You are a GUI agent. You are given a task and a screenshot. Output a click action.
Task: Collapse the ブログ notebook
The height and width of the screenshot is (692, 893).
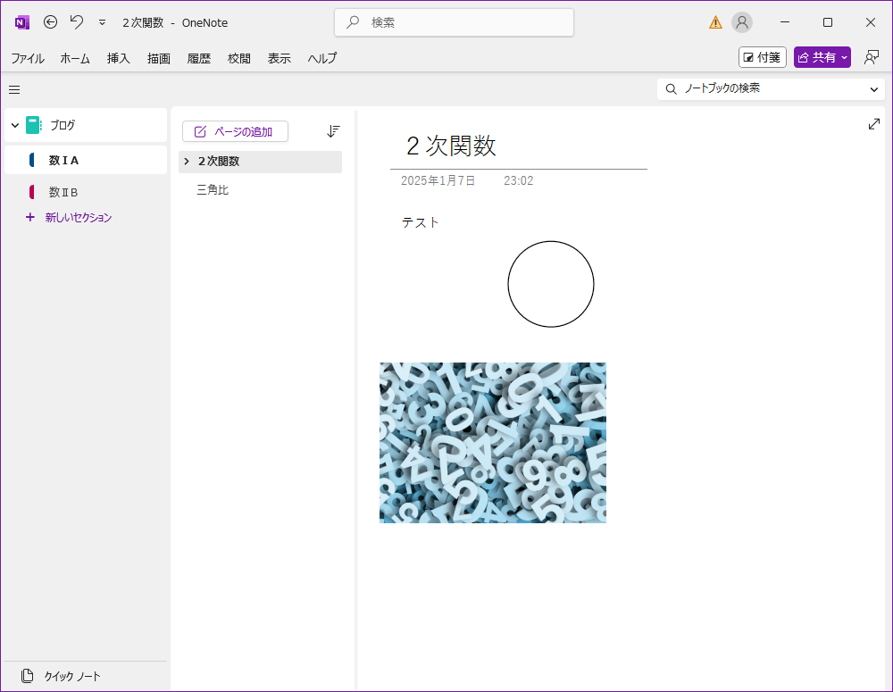point(14,126)
